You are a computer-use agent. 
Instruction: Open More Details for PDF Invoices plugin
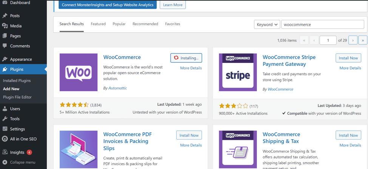tap(191, 145)
